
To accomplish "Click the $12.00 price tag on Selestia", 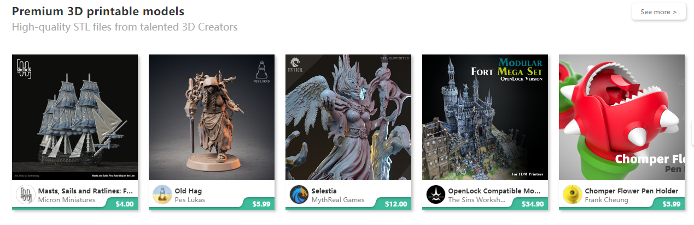I will pos(395,204).
